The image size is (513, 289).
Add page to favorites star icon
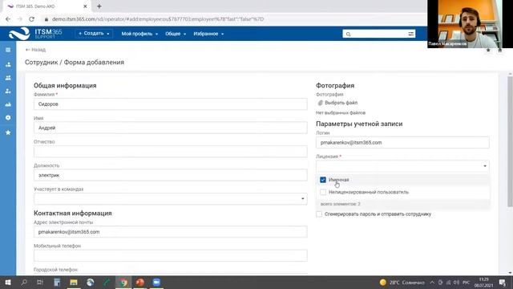click(488, 50)
